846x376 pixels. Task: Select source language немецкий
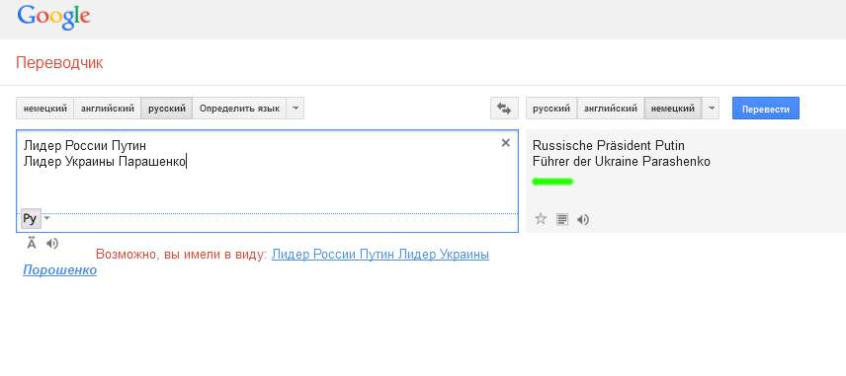point(45,109)
